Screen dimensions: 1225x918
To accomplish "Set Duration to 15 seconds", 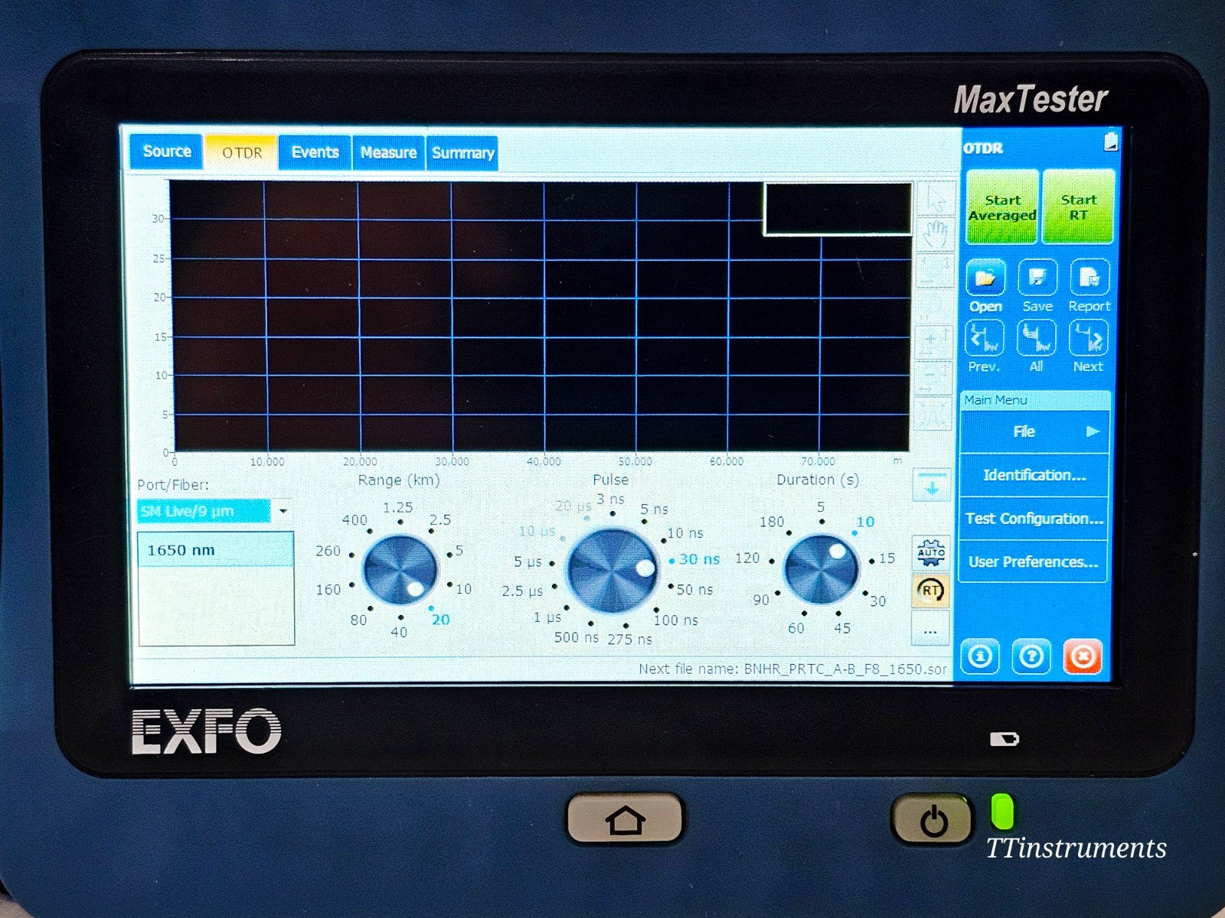I will click(887, 558).
